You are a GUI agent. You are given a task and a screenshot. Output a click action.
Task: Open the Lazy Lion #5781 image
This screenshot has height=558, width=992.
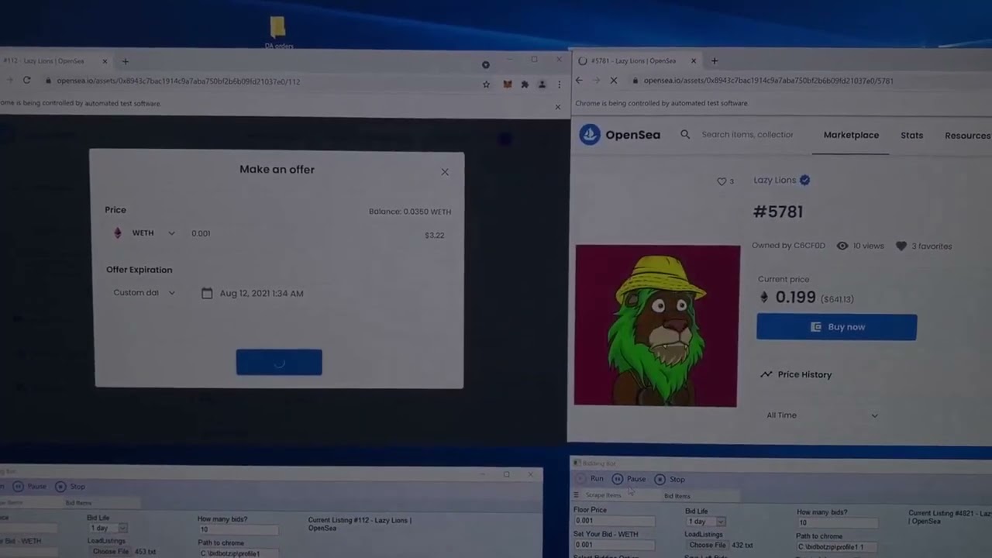[x=656, y=325]
